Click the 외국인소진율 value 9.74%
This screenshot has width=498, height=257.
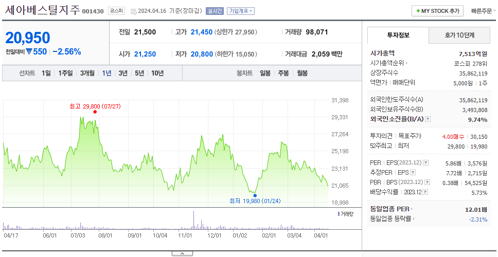coord(477,120)
